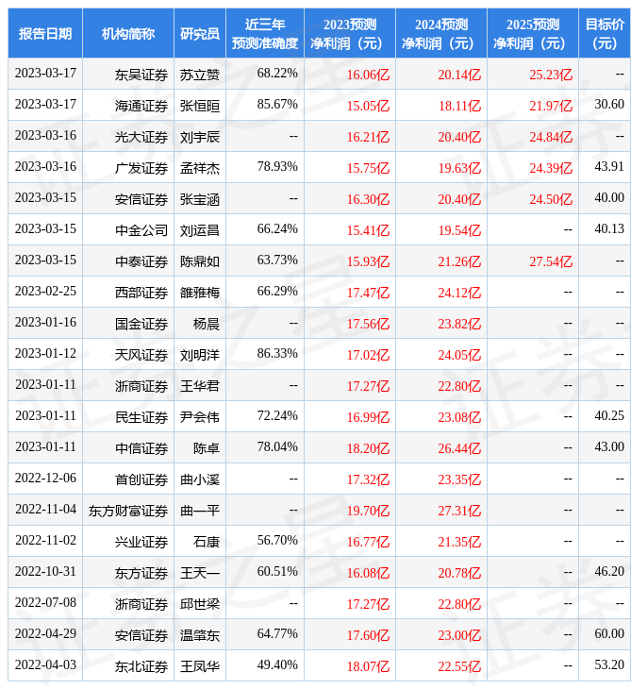Click the 报告日期 column header
This screenshot has height=689, width=631.
pos(44,33)
